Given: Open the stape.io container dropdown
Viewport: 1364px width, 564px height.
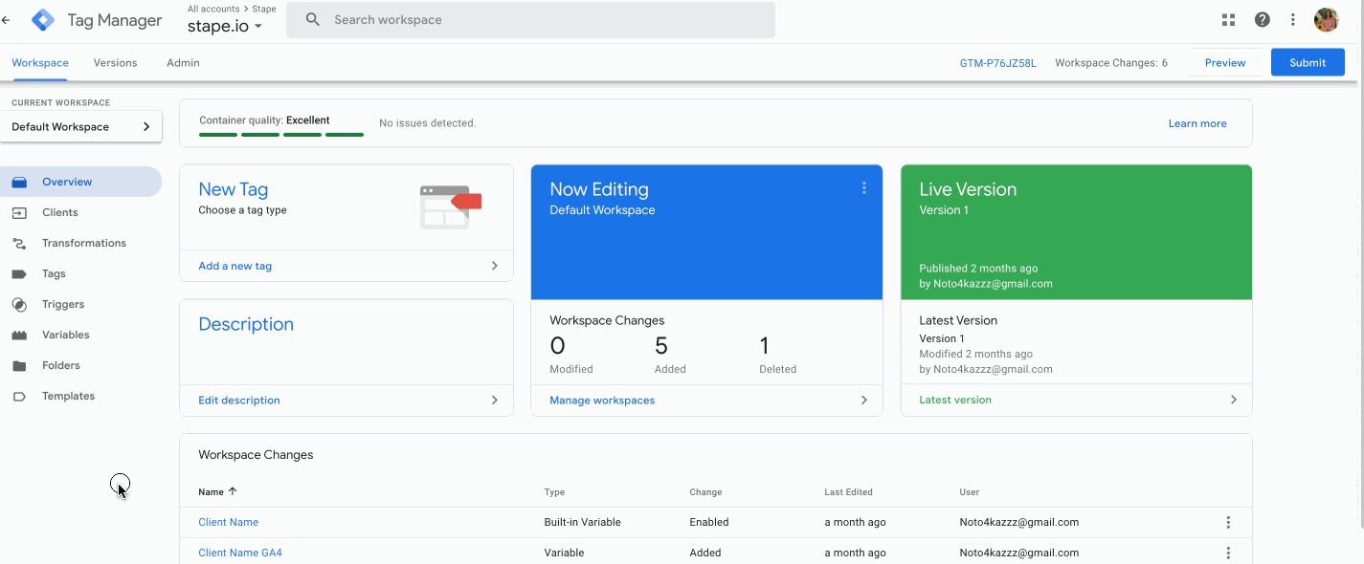Looking at the screenshot, I should click(x=225, y=26).
